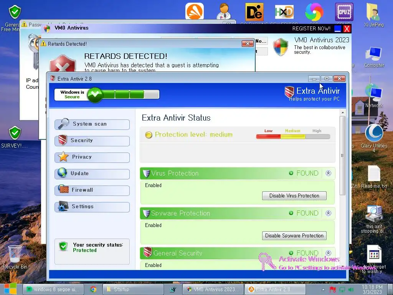Click the gear monitor Settings icon

(x=63, y=206)
